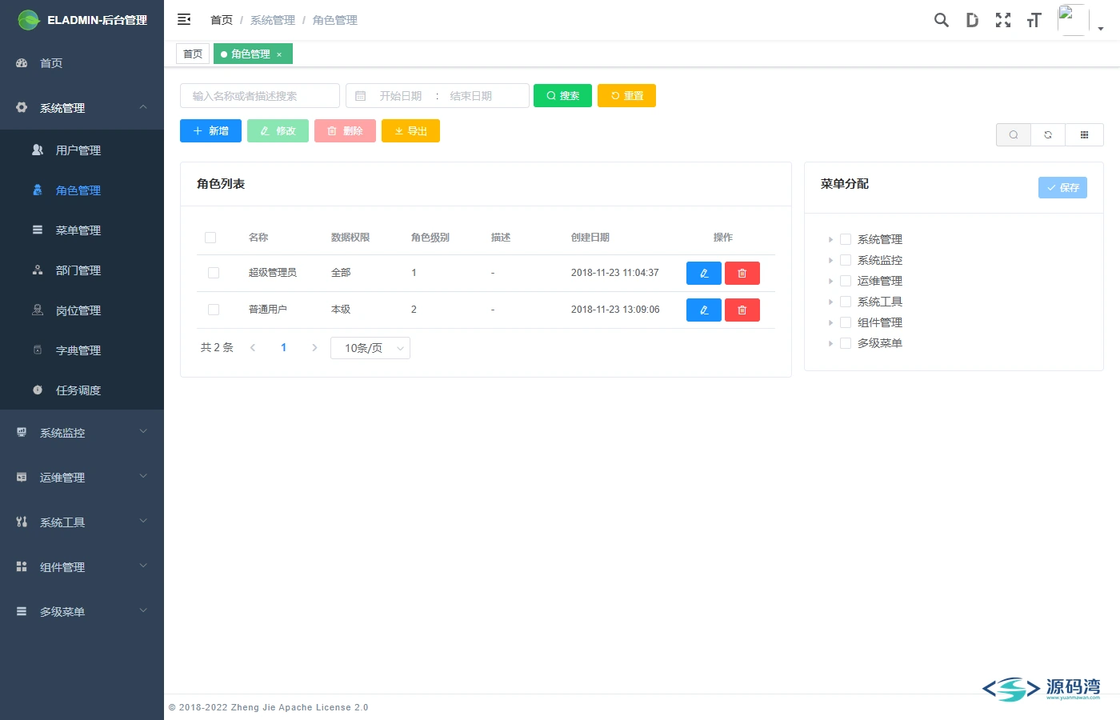Screen dimensions: 1120x720
Task: Open the project documentation icon
Action: (x=972, y=20)
